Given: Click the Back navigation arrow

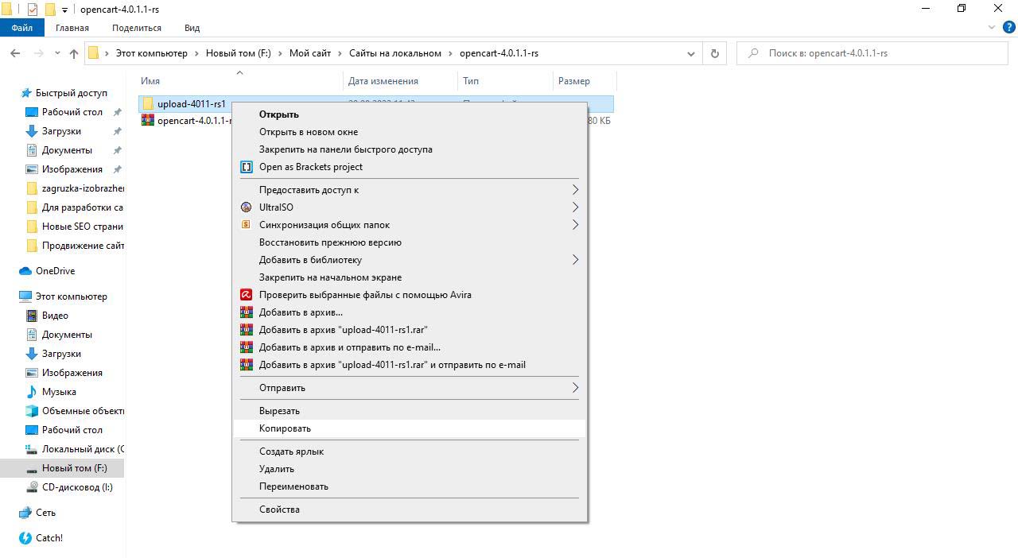Looking at the screenshot, I should [x=15, y=53].
